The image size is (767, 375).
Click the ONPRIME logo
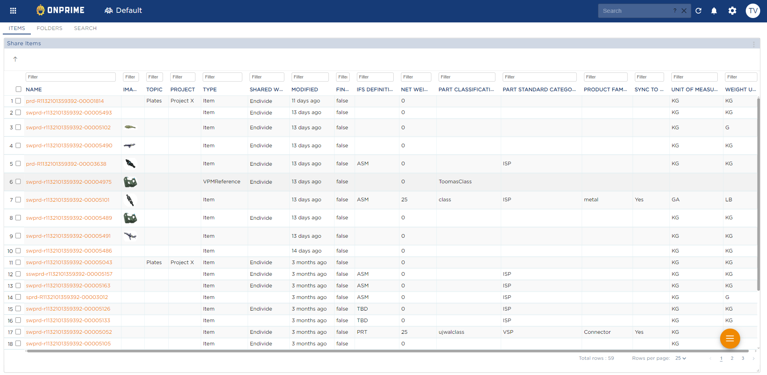(60, 10)
